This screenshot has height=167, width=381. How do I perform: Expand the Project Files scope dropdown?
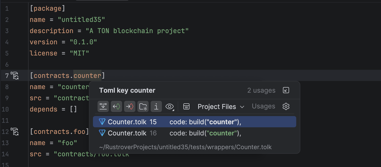(217, 106)
